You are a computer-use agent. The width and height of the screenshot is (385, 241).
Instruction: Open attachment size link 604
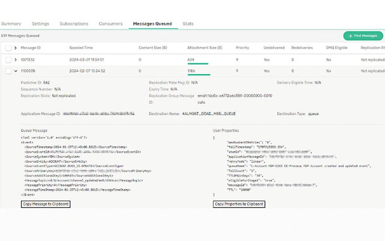(x=191, y=60)
